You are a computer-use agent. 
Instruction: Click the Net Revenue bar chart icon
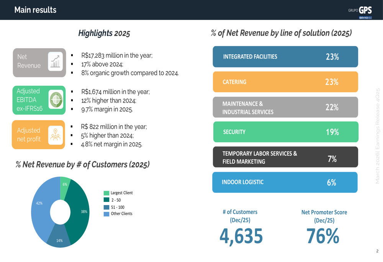pyautogui.click(x=56, y=62)
